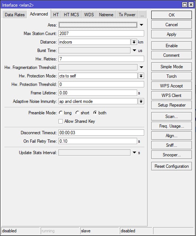Image resolution: width=196 pixels, height=236 pixels.
Task: Switch to Simple Mode
Action: (172, 67)
